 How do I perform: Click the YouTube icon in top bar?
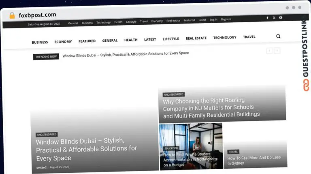pyautogui.click(x=281, y=18)
